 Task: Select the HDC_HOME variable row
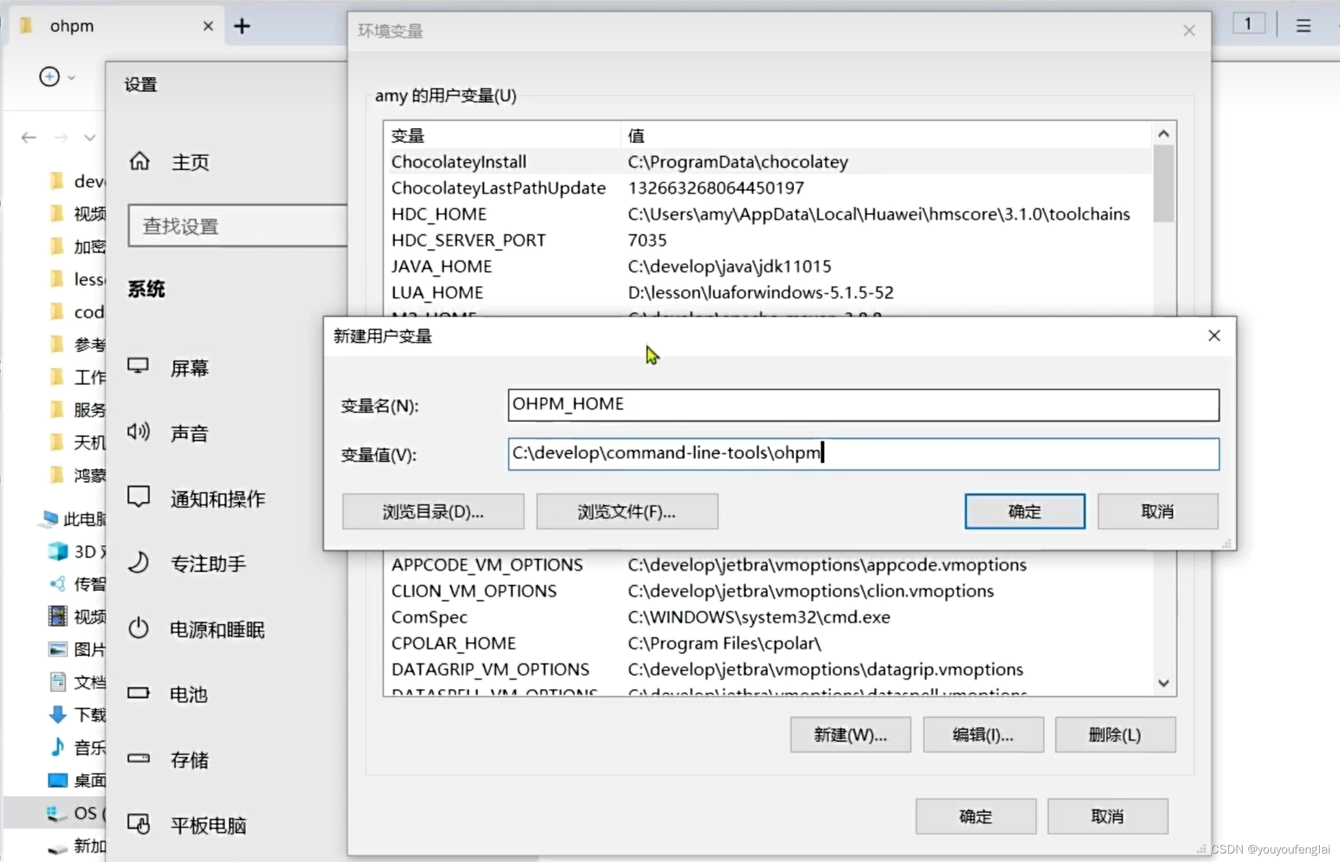pyautogui.click(x=768, y=214)
